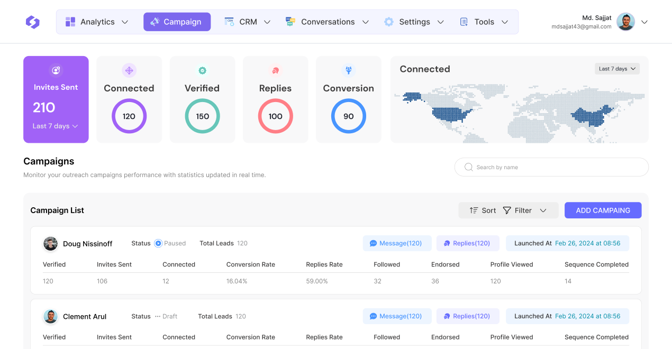This screenshot has height=349, width=672.
Task: Click the Connected 120 progress ring
Action: [129, 116]
